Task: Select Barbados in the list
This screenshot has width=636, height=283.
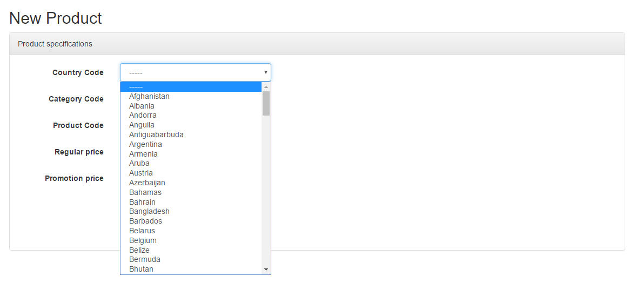Action: pos(191,221)
